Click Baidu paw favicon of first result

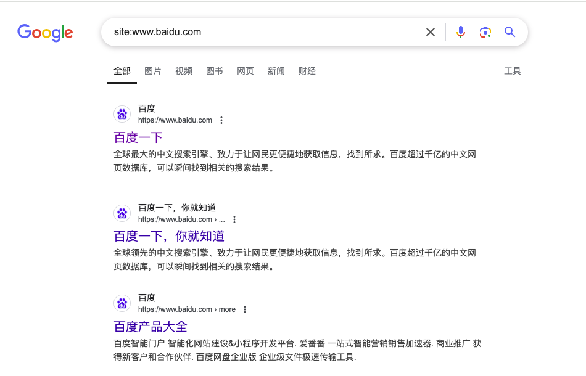pos(122,114)
